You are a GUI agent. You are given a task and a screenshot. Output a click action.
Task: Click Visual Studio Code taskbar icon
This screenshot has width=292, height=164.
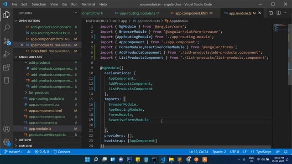pyautogui.click(x=163, y=159)
